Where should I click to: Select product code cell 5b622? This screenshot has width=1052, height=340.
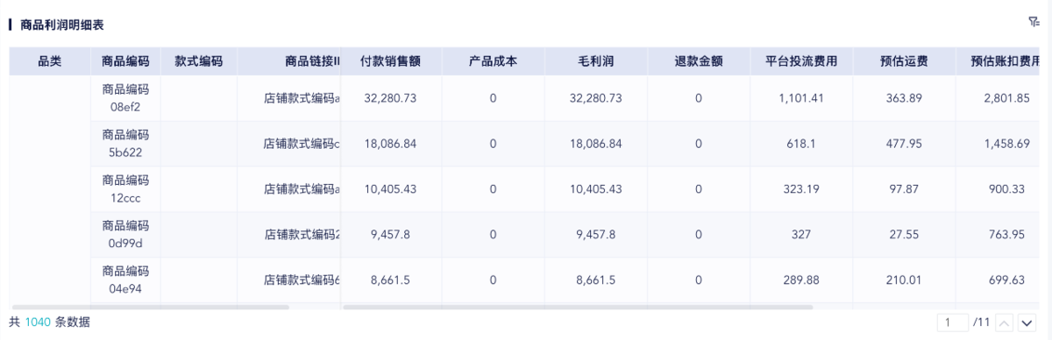click(126, 144)
